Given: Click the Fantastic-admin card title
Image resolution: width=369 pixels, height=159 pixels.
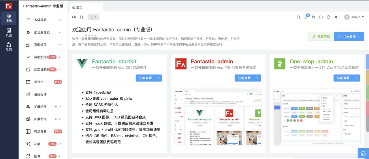Looking at the screenshot, I should point(212,61).
